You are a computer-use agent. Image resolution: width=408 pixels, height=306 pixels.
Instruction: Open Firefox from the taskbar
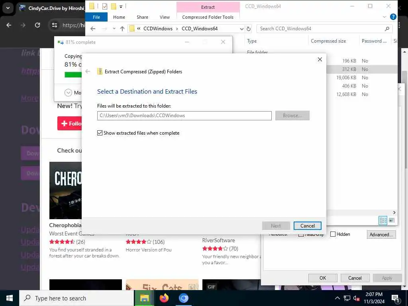pos(164,298)
